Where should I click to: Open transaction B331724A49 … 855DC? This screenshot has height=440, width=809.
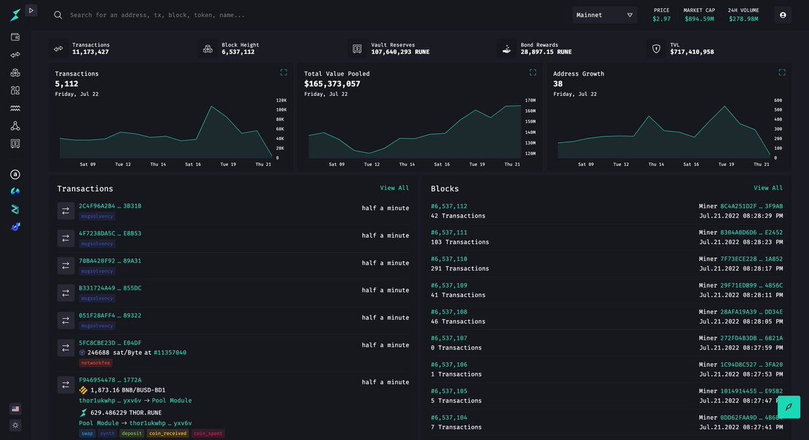tap(110, 288)
